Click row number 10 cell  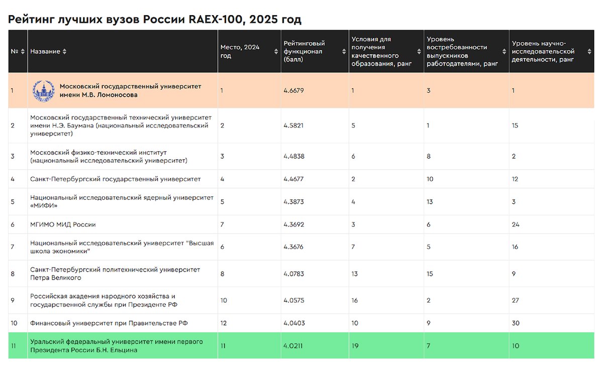tap(14, 323)
